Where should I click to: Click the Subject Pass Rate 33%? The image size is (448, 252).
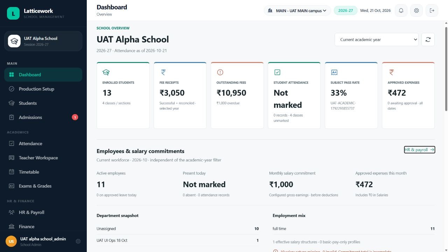point(339,93)
